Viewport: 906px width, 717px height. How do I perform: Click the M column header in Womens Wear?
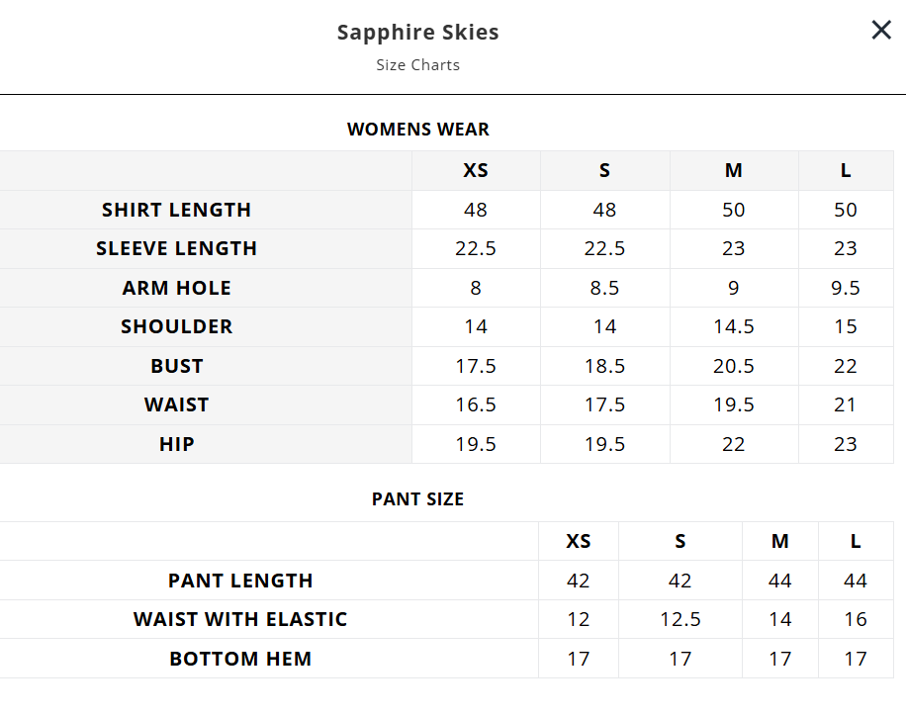tap(733, 170)
